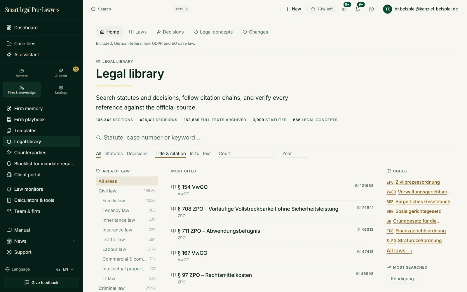Open Law monitors
The width and height of the screenshot is (467, 292).
(x=41, y=189)
